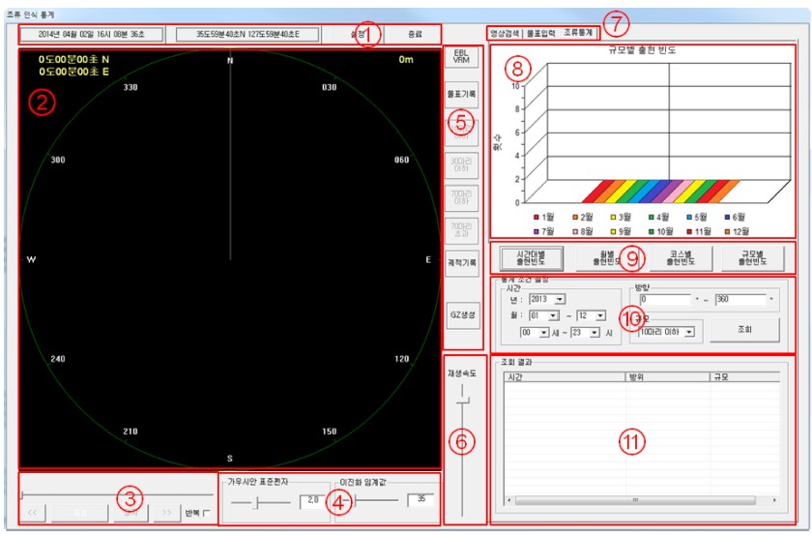Click the 조회 query button

744,329
